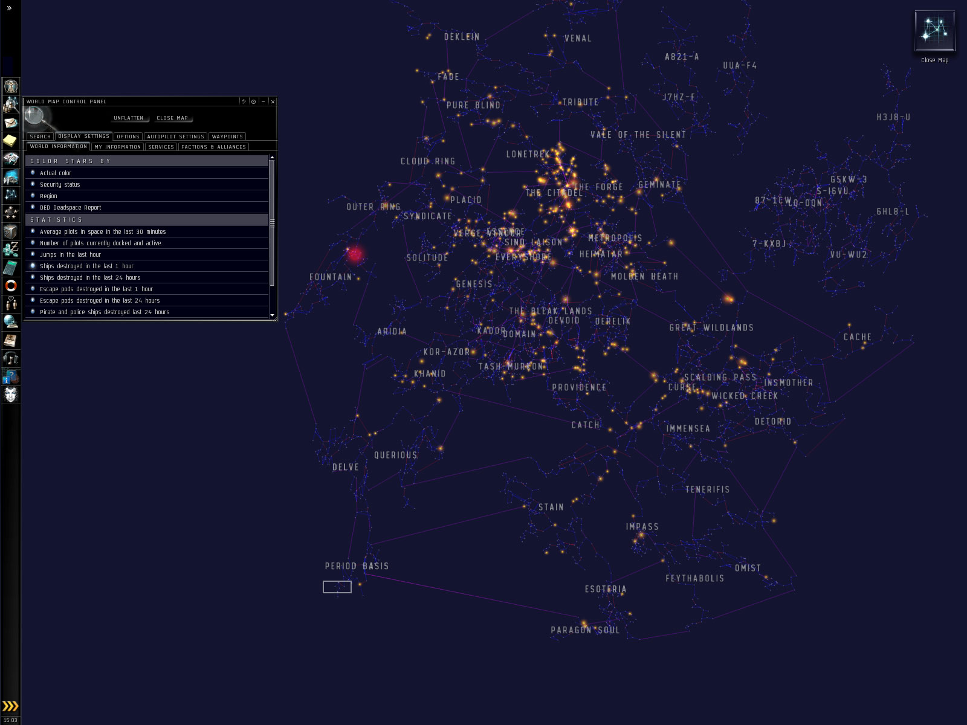
Task: Click the yellow chevrons at sidebar bottom
Action: [10, 706]
